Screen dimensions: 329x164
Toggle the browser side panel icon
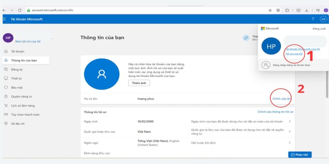tap(298, 10)
